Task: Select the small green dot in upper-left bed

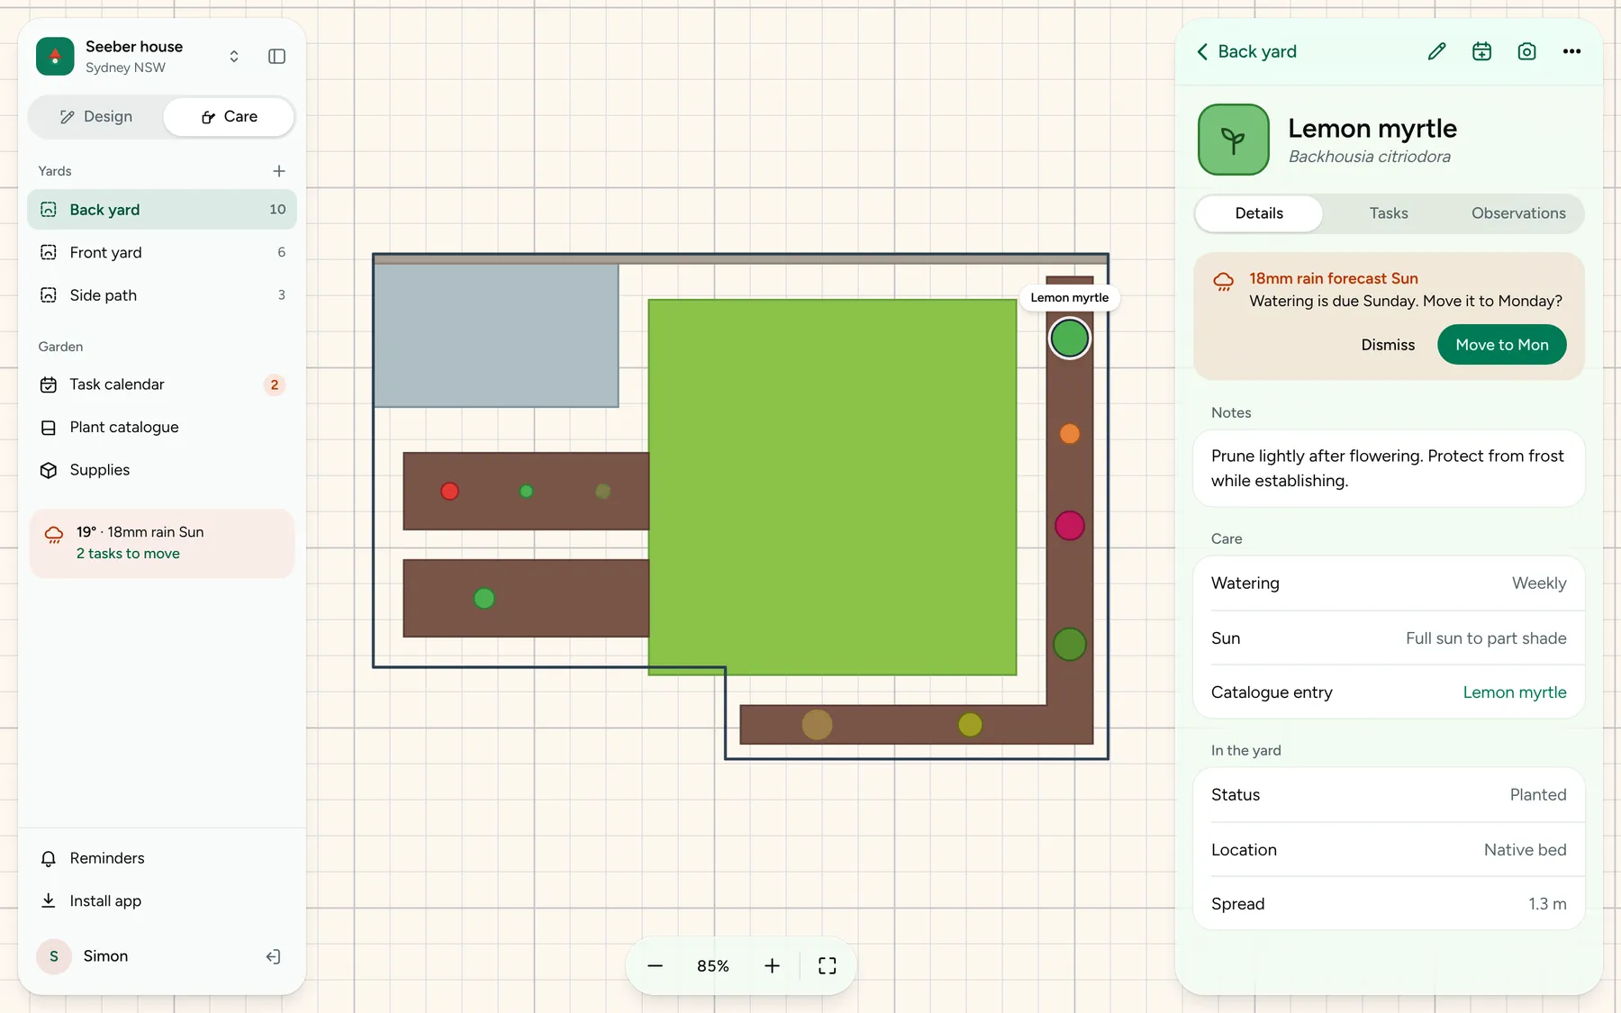Action: tap(526, 492)
